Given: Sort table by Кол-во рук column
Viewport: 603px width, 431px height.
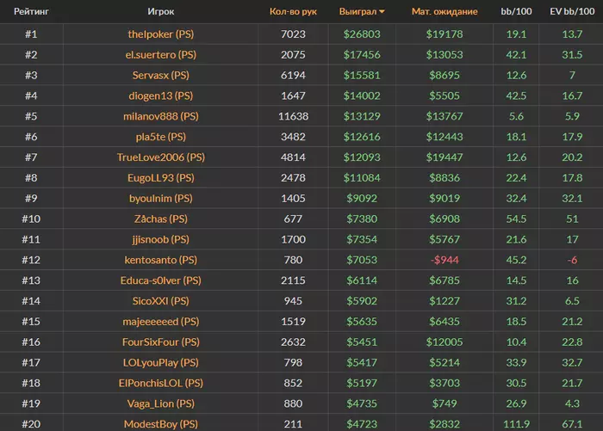Looking at the screenshot, I should [293, 12].
